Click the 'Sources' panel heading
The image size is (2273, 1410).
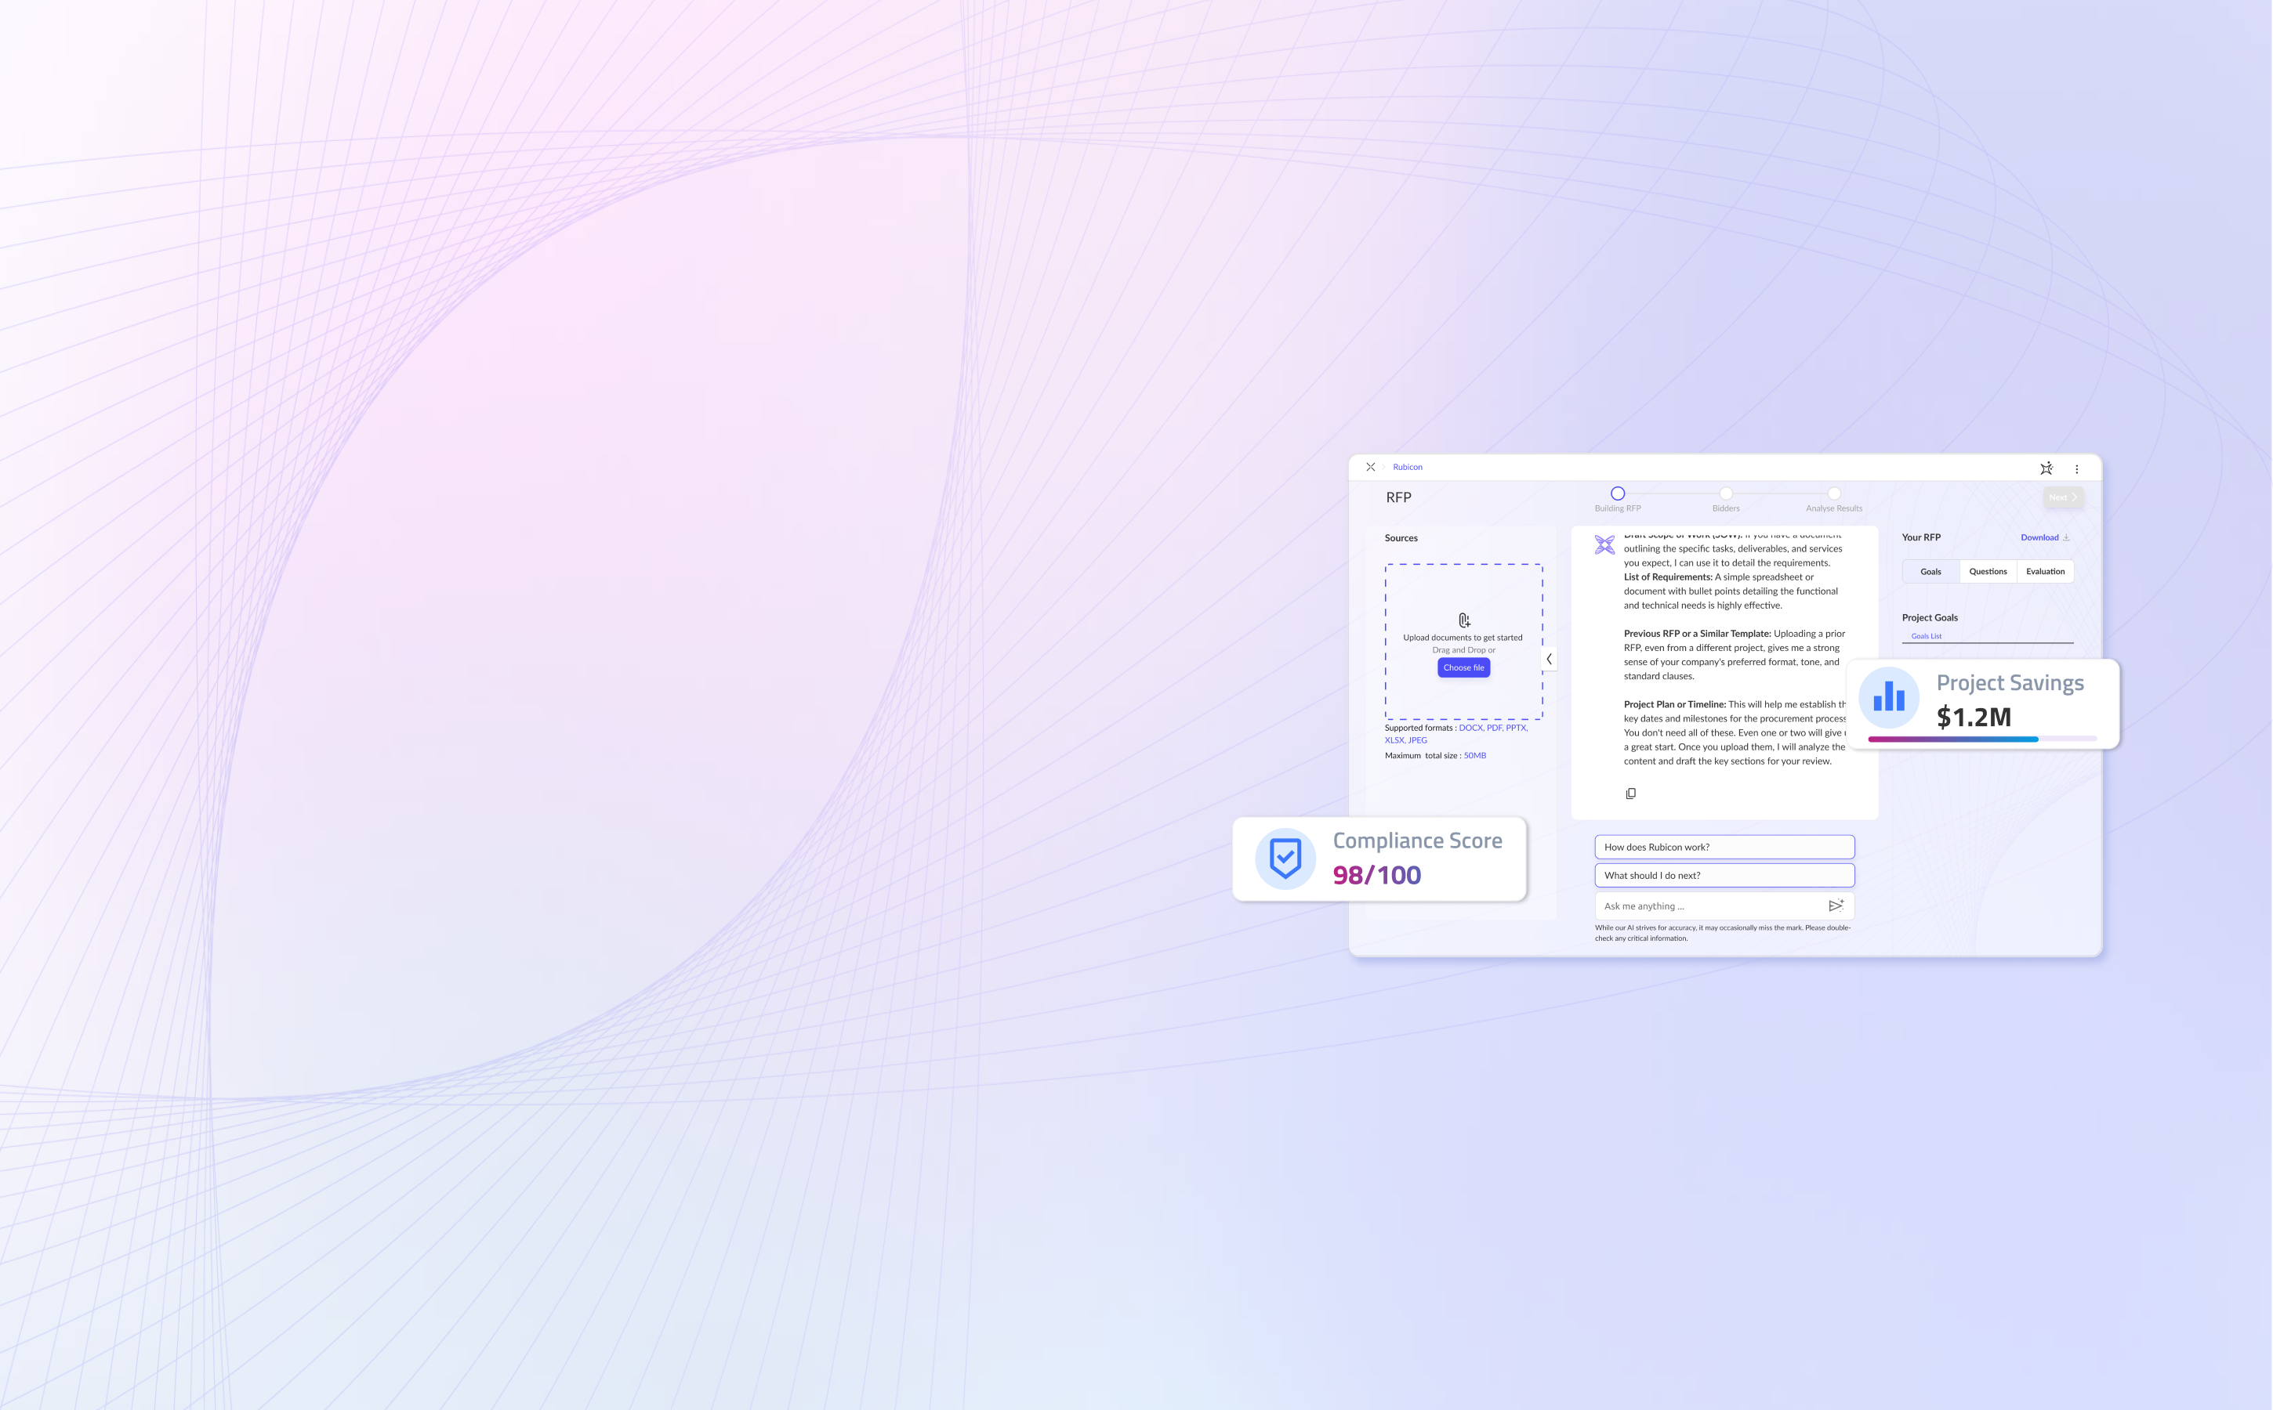pos(1401,538)
